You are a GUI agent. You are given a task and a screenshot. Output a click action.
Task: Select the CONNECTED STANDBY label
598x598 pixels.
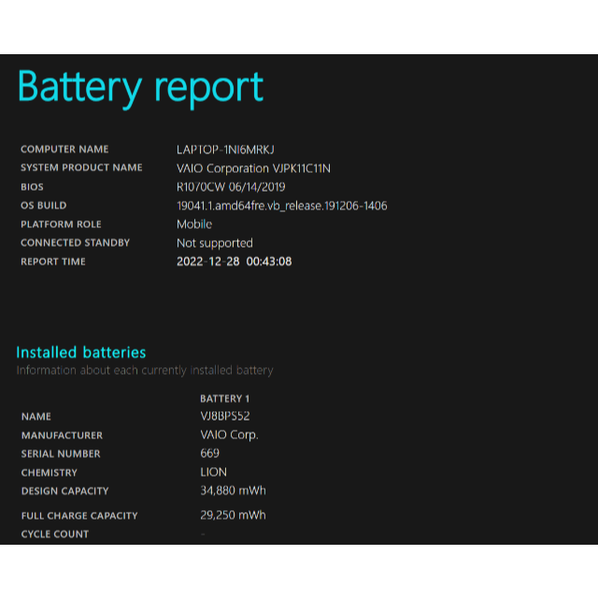(75, 243)
